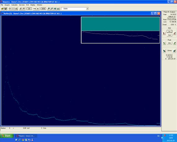The width and height of the screenshot is (177, 142).
Task: Open the Window menu
Action: pos(39,5)
